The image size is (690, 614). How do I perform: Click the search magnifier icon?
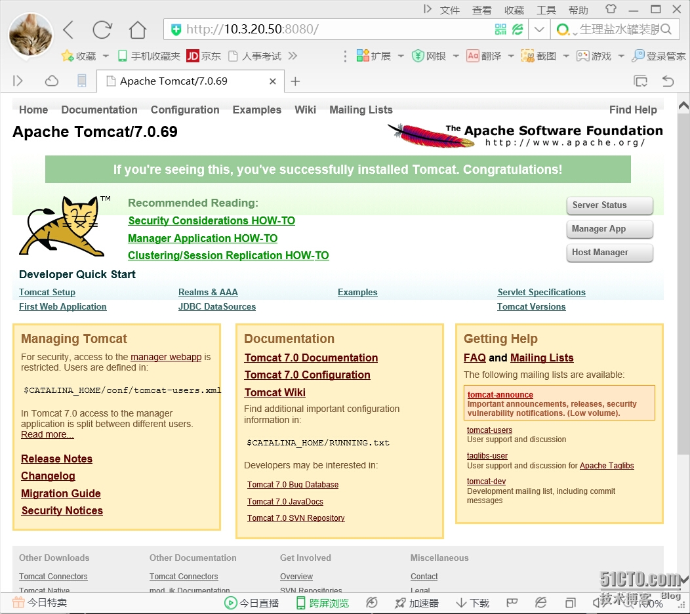pos(666,30)
